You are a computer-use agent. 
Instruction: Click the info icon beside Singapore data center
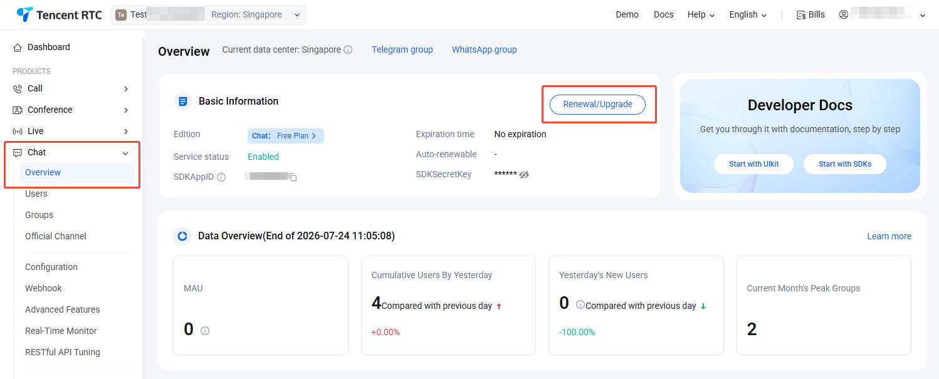(x=348, y=49)
